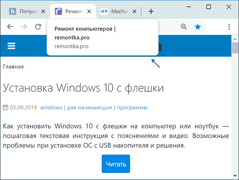This screenshot has height=180, width=239.
Task: Click the remontka favicon on the Ремонт tab
Action: point(59,12)
